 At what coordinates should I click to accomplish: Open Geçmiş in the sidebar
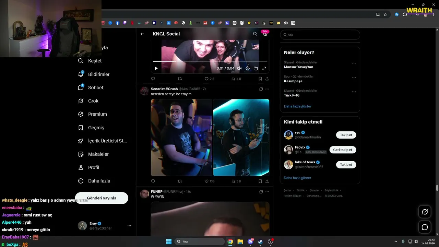click(91, 128)
